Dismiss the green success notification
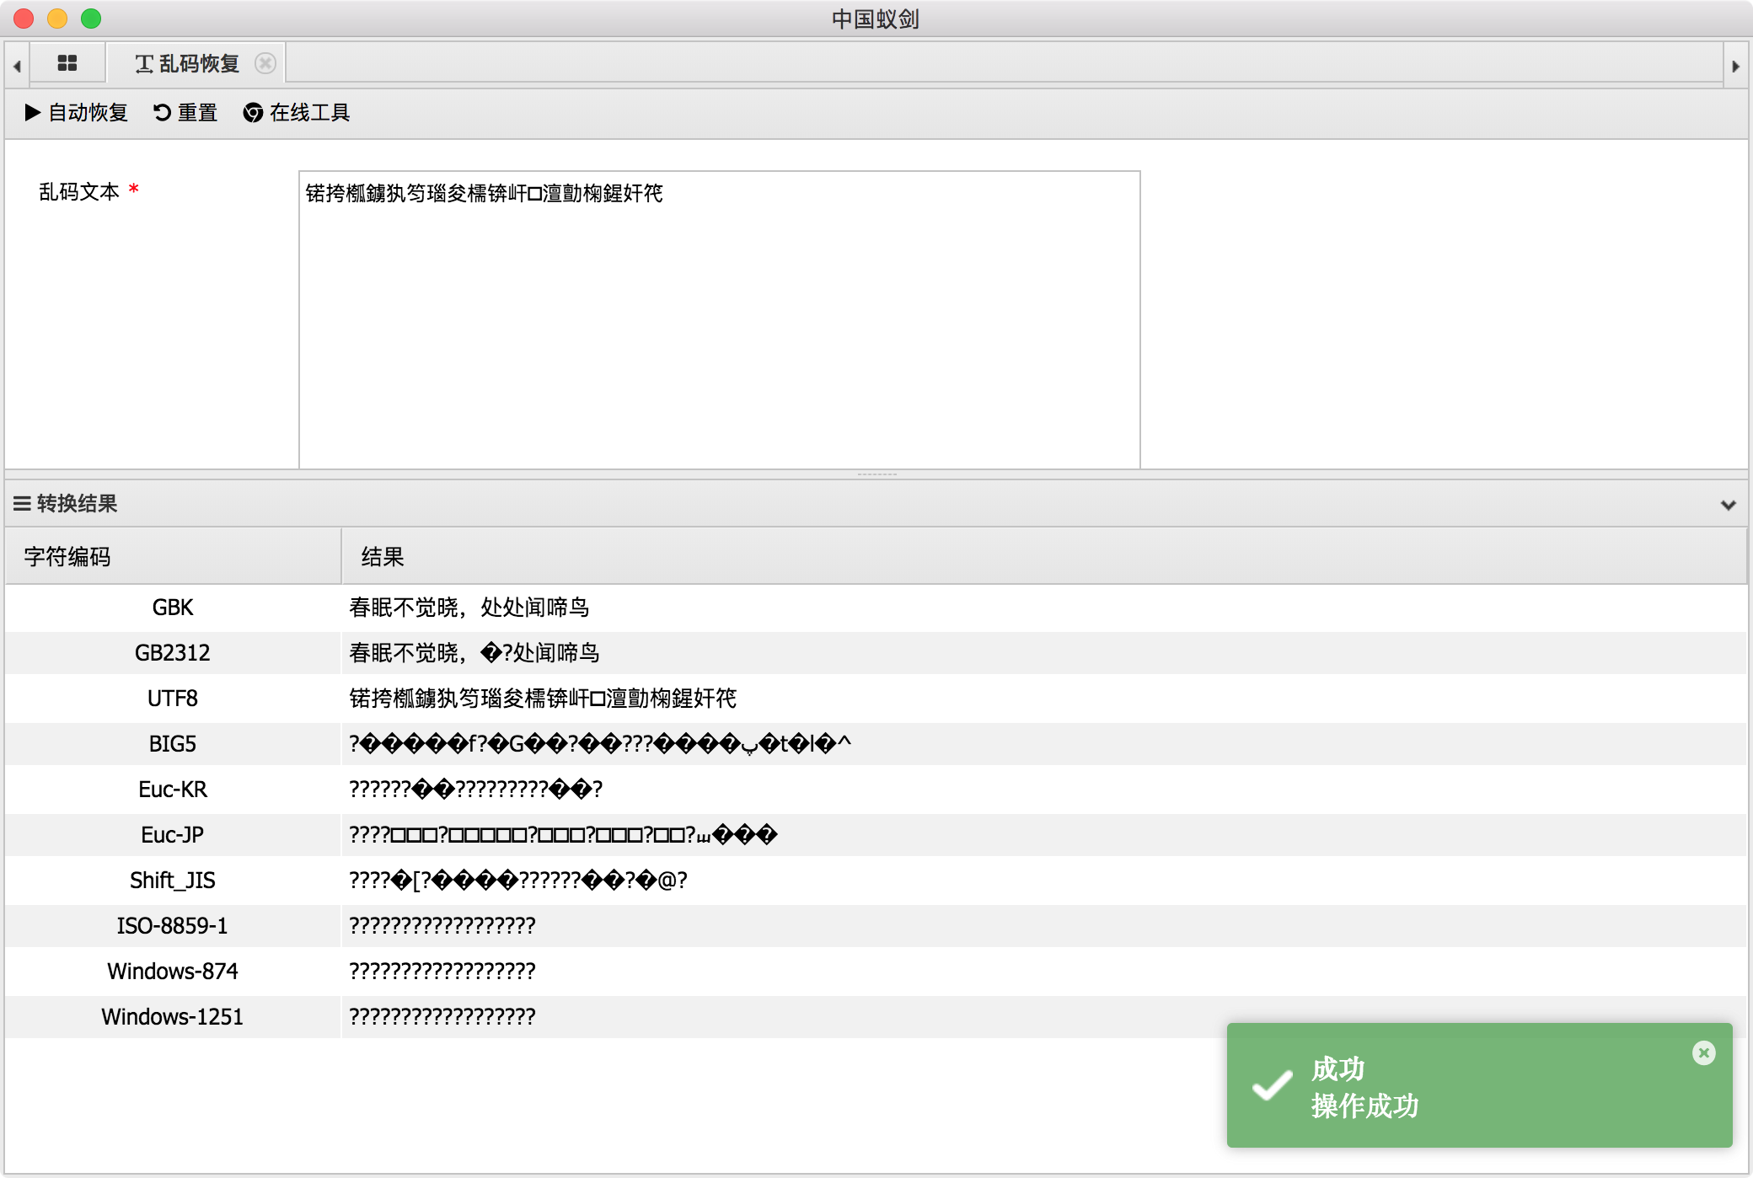Image resolution: width=1753 pixels, height=1178 pixels. [1703, 1052]
